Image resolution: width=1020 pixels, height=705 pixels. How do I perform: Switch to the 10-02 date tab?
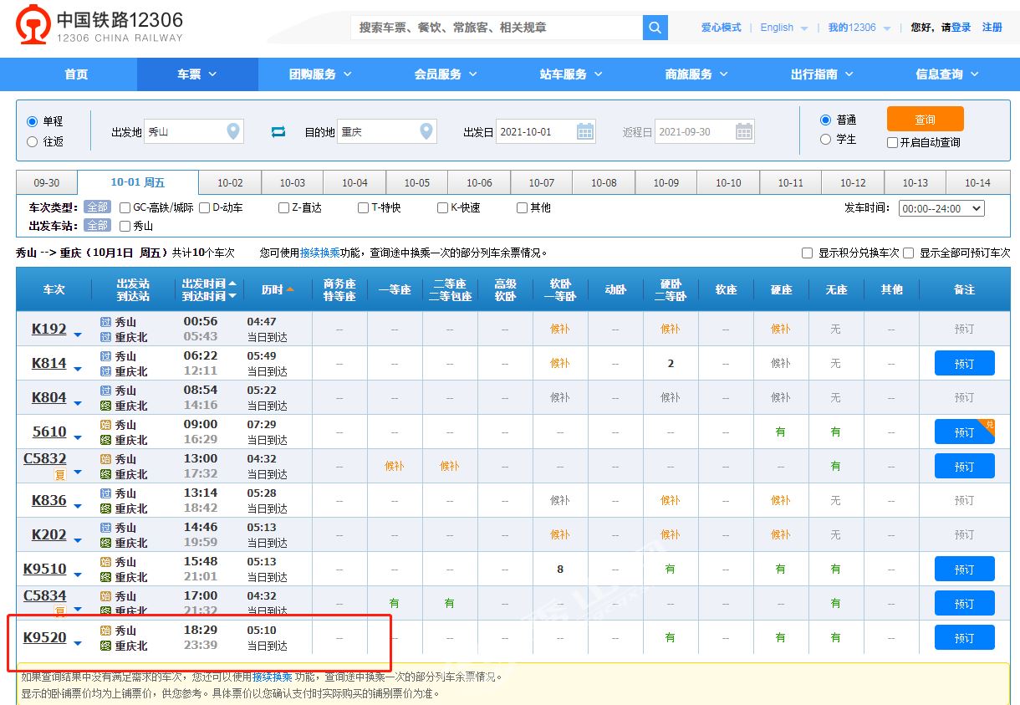point(230,183)
